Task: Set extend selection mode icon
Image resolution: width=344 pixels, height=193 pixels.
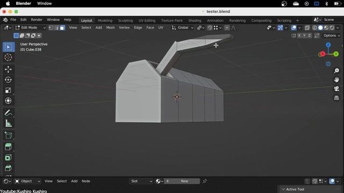Action: coord(21,35)
